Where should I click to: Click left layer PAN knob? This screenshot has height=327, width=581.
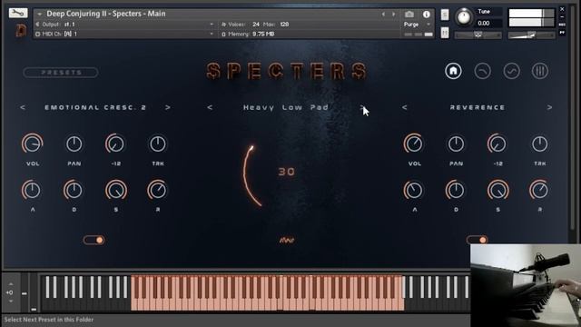(x=74, y=144)
